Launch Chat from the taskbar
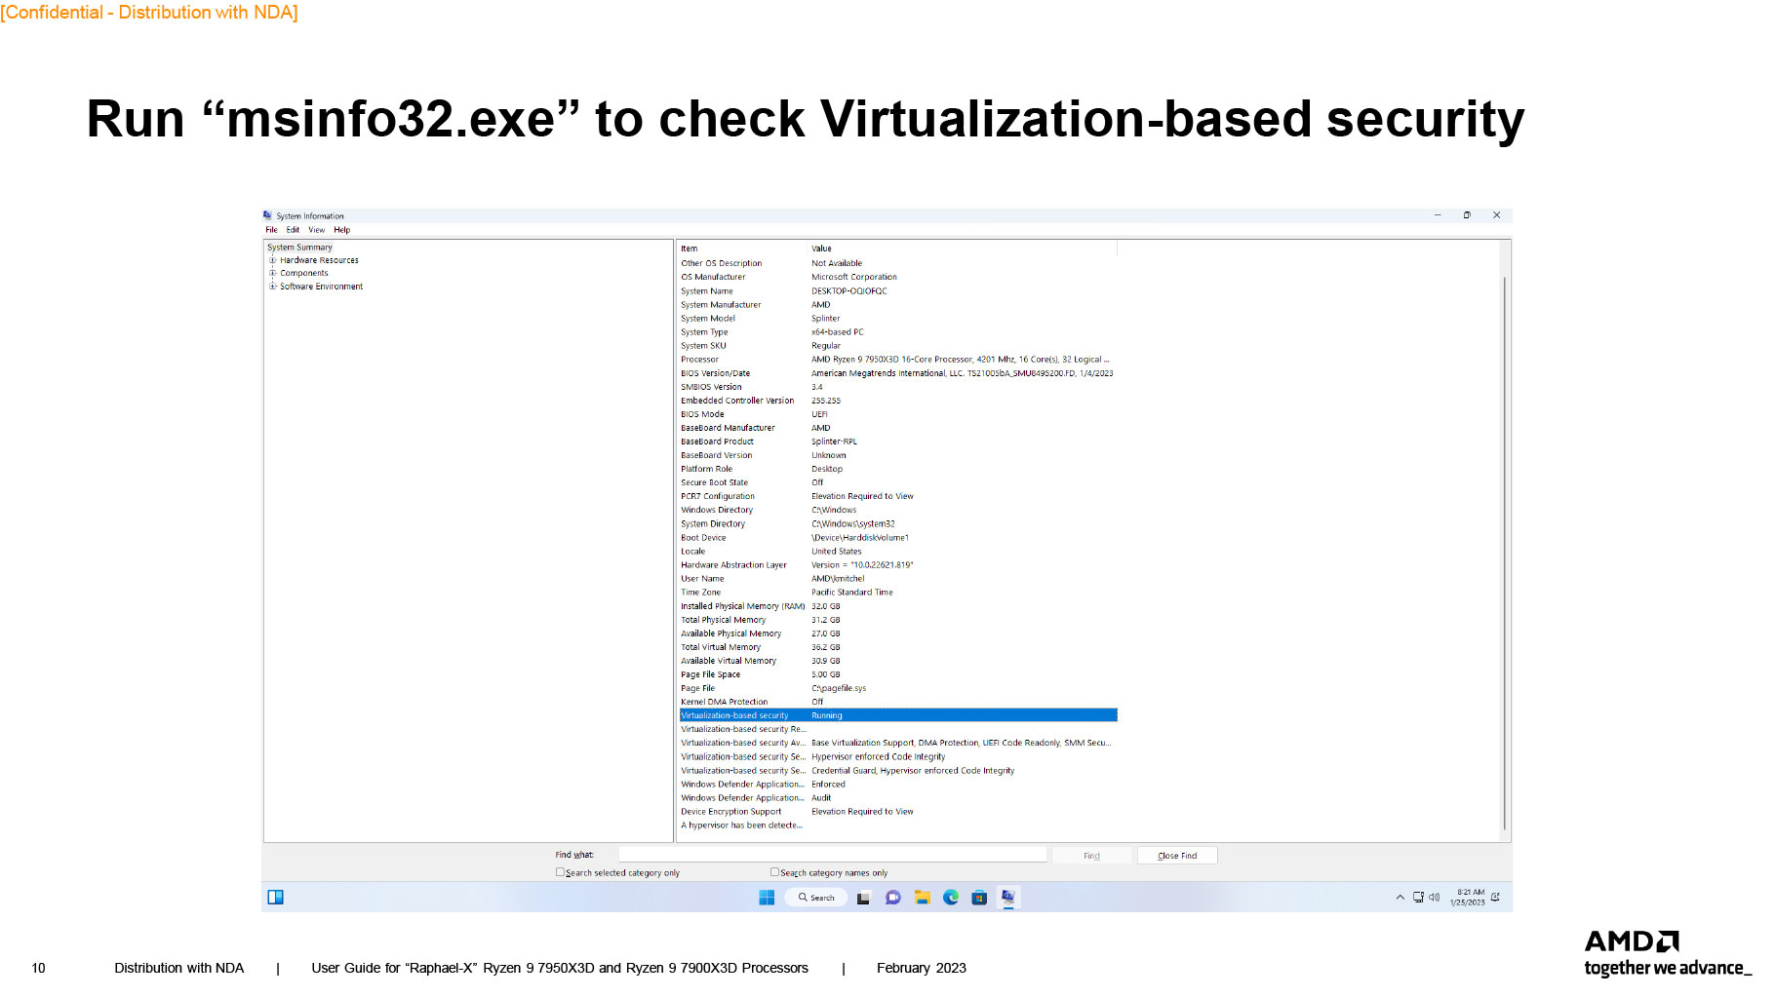Viewport: 1775px width, 998px height. click(x=892, y=898)
